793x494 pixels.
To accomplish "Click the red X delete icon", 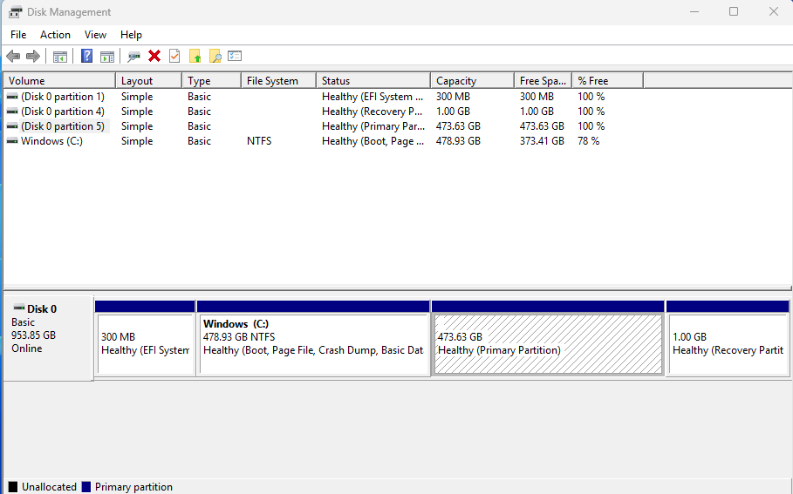I will (154, 57).
